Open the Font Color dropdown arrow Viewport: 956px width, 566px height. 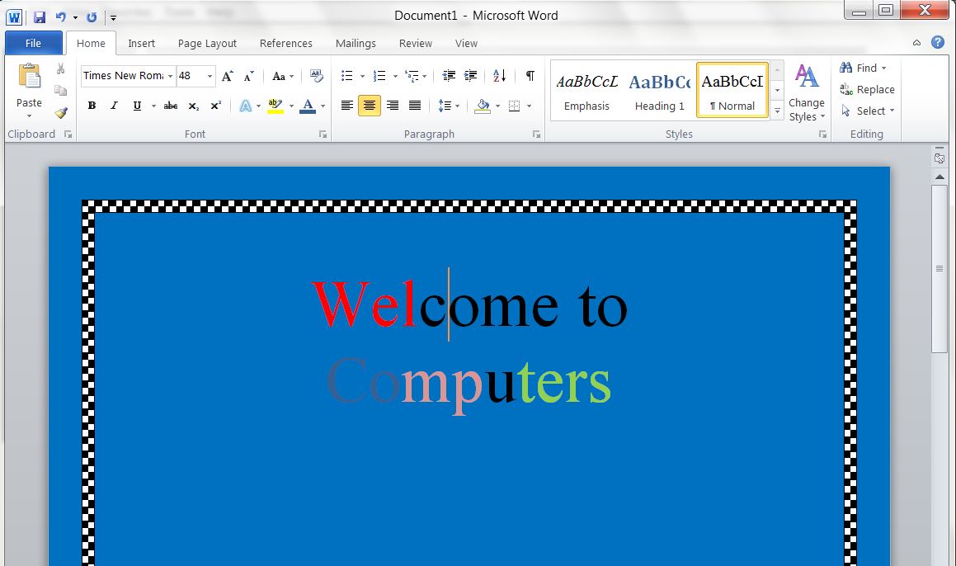click(323, 106)
